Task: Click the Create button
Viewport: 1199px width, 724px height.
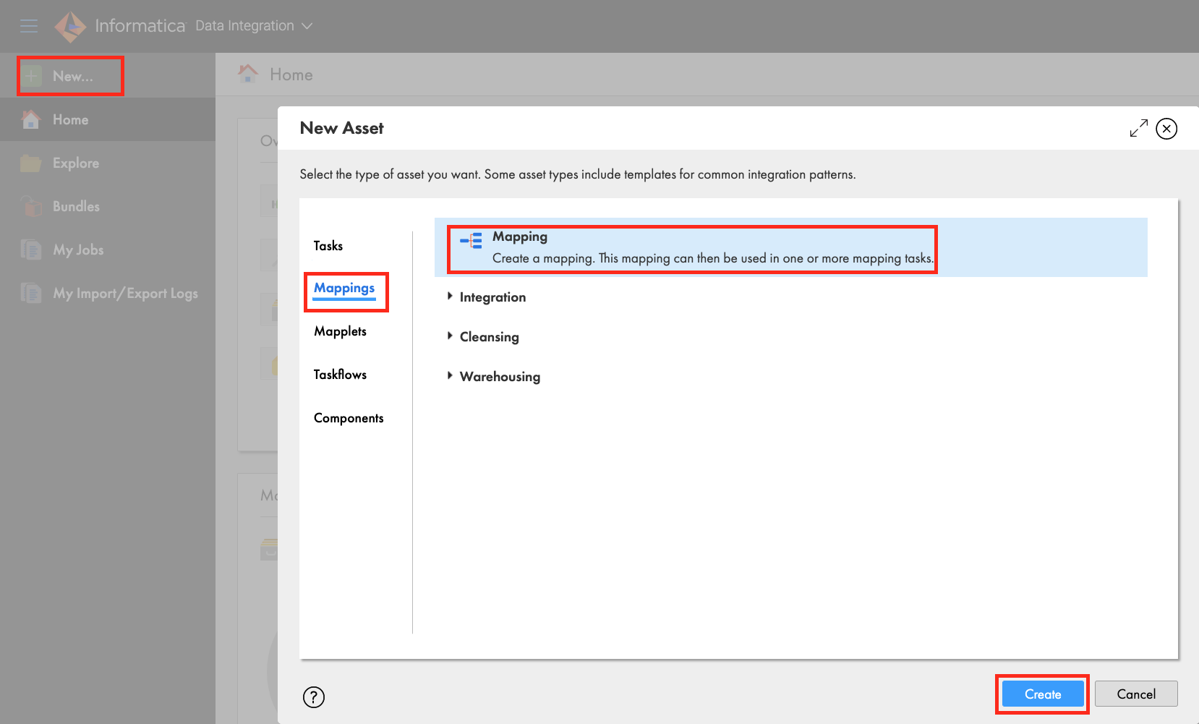Action: (x=1042, y=694)
